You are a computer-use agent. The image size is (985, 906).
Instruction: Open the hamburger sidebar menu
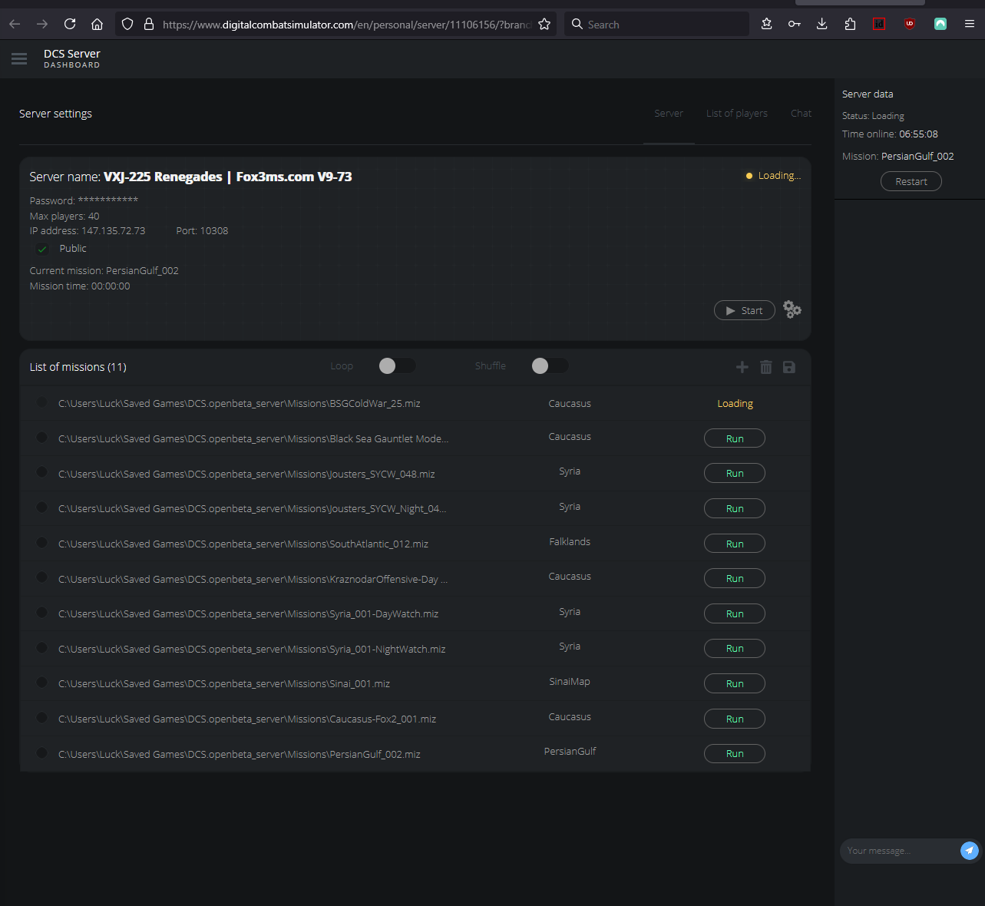point(19,59)
